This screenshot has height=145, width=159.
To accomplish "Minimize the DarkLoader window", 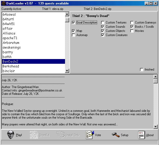I will pos(146,3).
